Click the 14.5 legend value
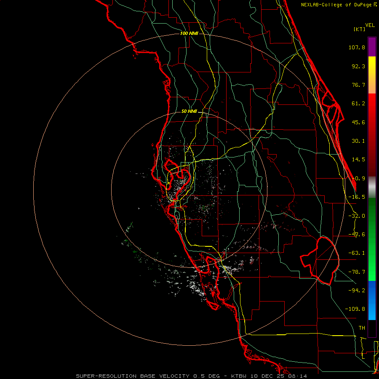 click(x=358, y=160)
